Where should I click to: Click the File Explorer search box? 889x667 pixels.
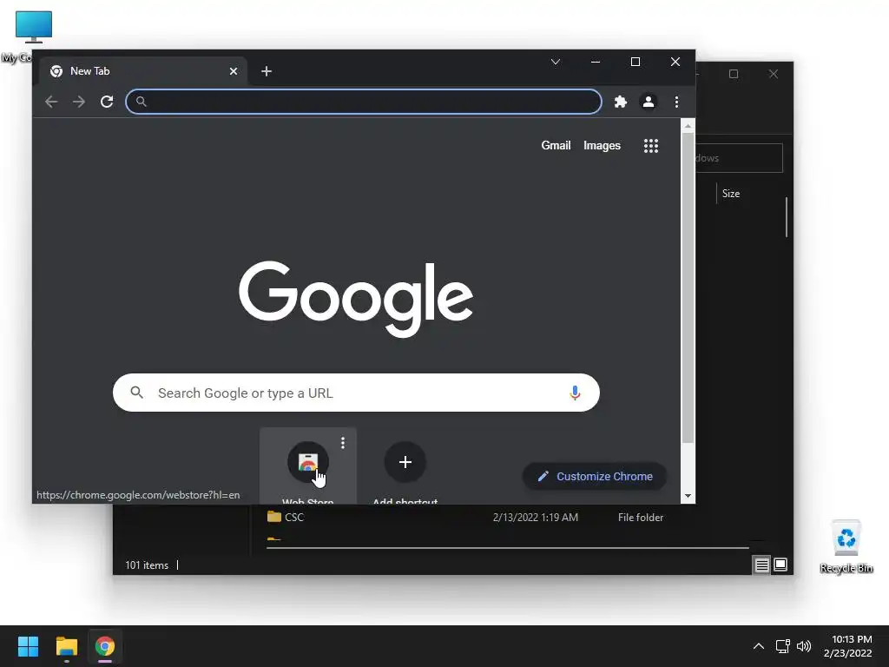tap(739, 158)
